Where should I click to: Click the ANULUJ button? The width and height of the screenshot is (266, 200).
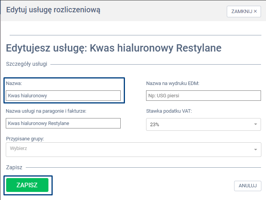tap(248, 186)
